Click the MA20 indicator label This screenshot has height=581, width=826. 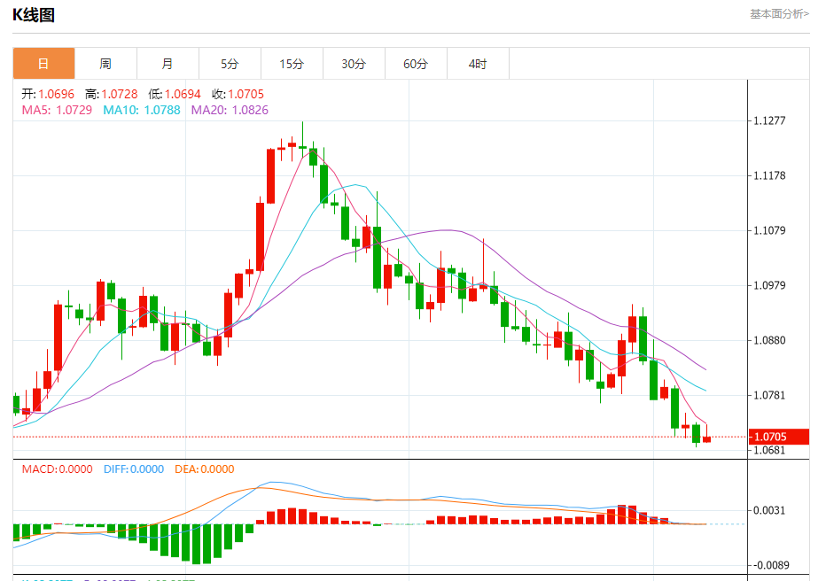[x=230, y=110]
